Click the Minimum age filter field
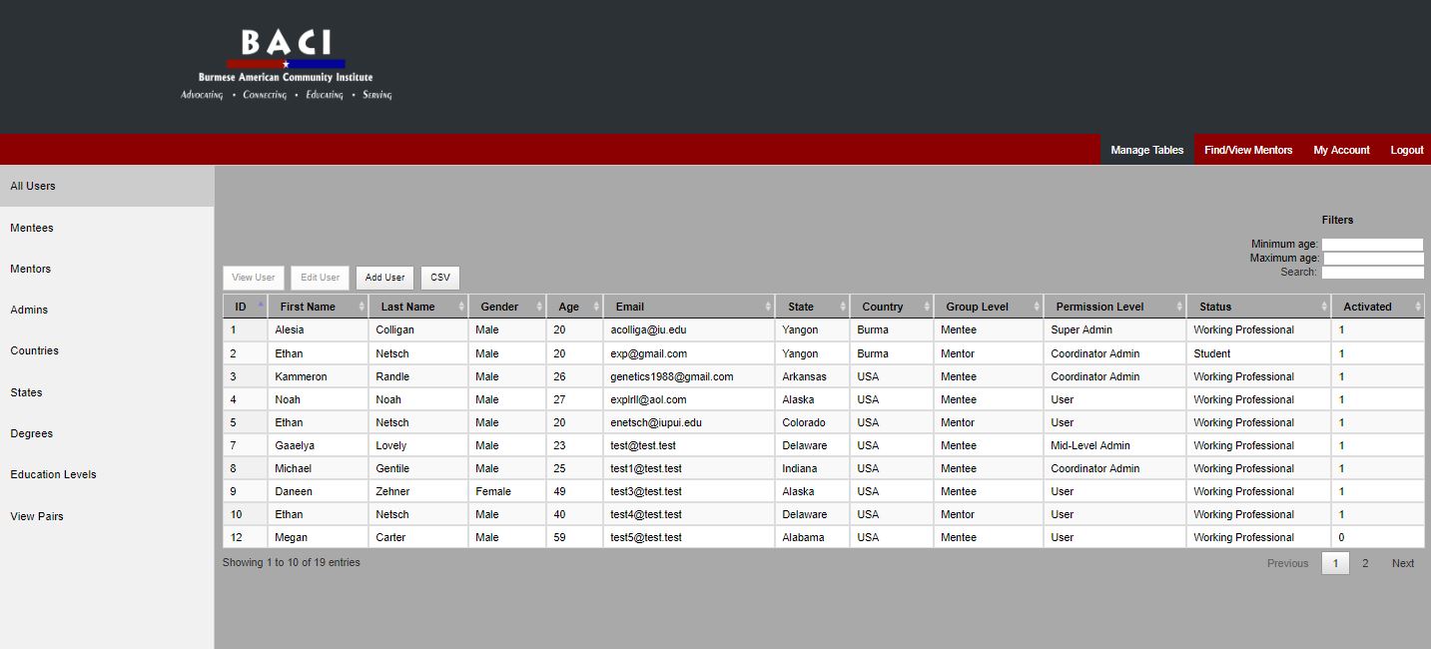Image resolution: width=1431 pixels, height=649 pixels. (x=1372, y=245)
